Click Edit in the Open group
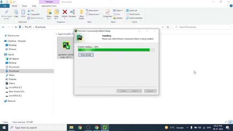The height and width of the screenshot is (131, 233). [x=116, y=14]
